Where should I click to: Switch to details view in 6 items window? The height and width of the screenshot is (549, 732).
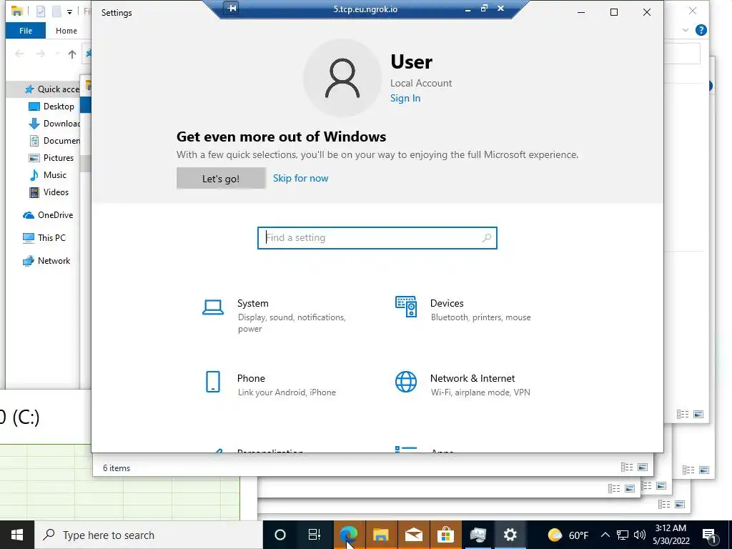pos(627,467)
